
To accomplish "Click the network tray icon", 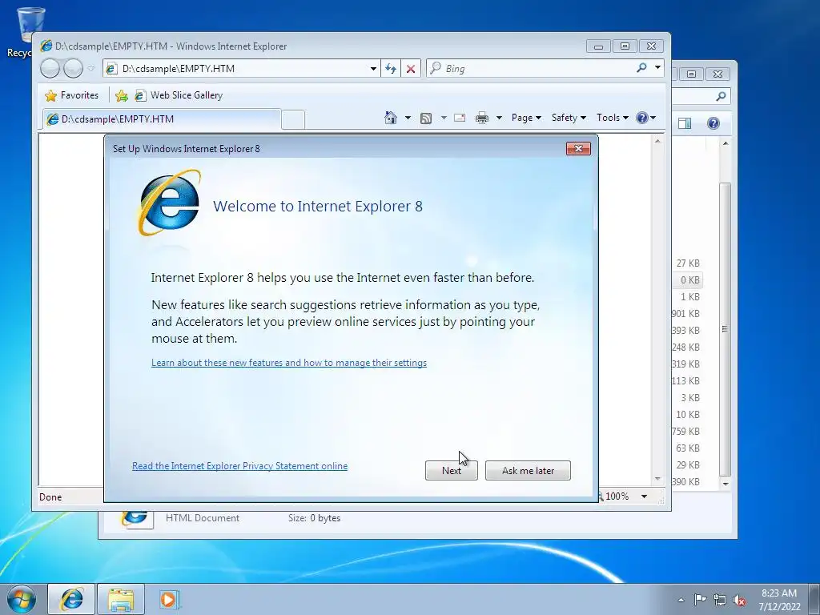I will (x=720, y=600).
